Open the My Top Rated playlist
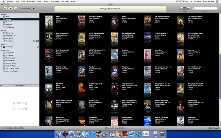Viewport: 221px width, 138px height. [x=10, y=60]
